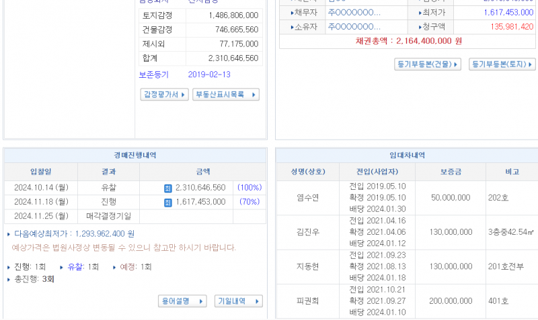
Task: Click the 최 icon beside 1,617,453,000
Action: pyautogui.click(x=168, y=202)
